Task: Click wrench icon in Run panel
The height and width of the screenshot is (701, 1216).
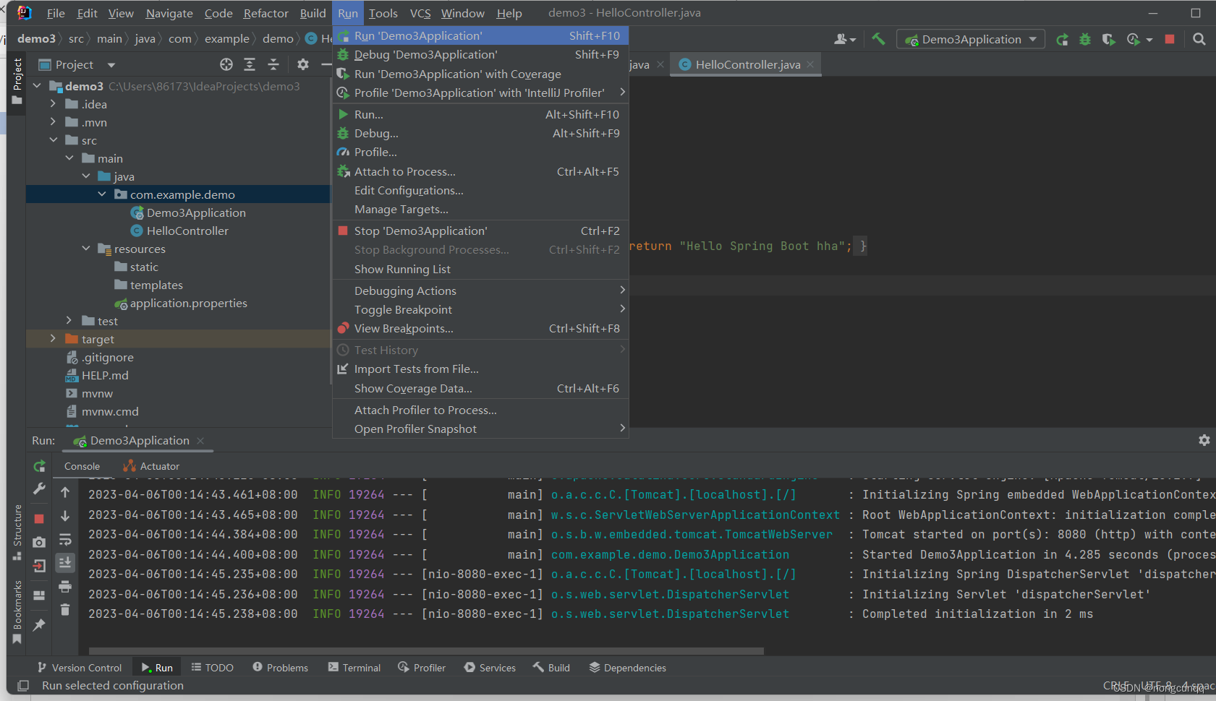Action: click(40, 489)
